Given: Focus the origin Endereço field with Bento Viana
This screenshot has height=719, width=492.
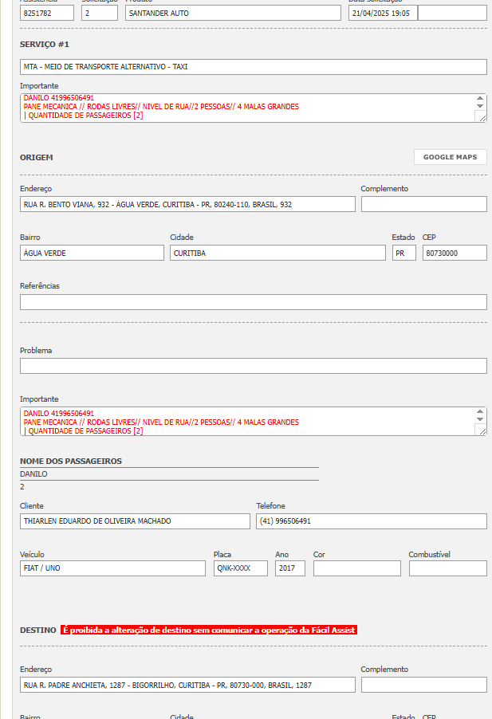Looking at the screenshot, I should click(187, 205).
